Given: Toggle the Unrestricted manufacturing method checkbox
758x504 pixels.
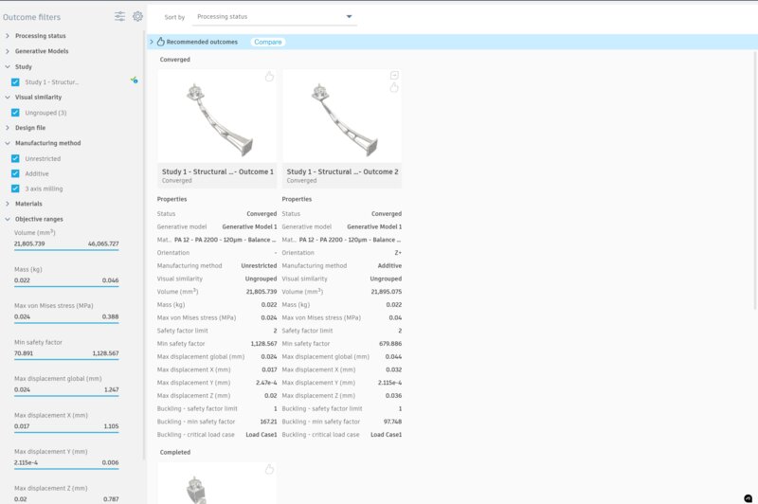Looking at the screenshot, I should point(15,158).
